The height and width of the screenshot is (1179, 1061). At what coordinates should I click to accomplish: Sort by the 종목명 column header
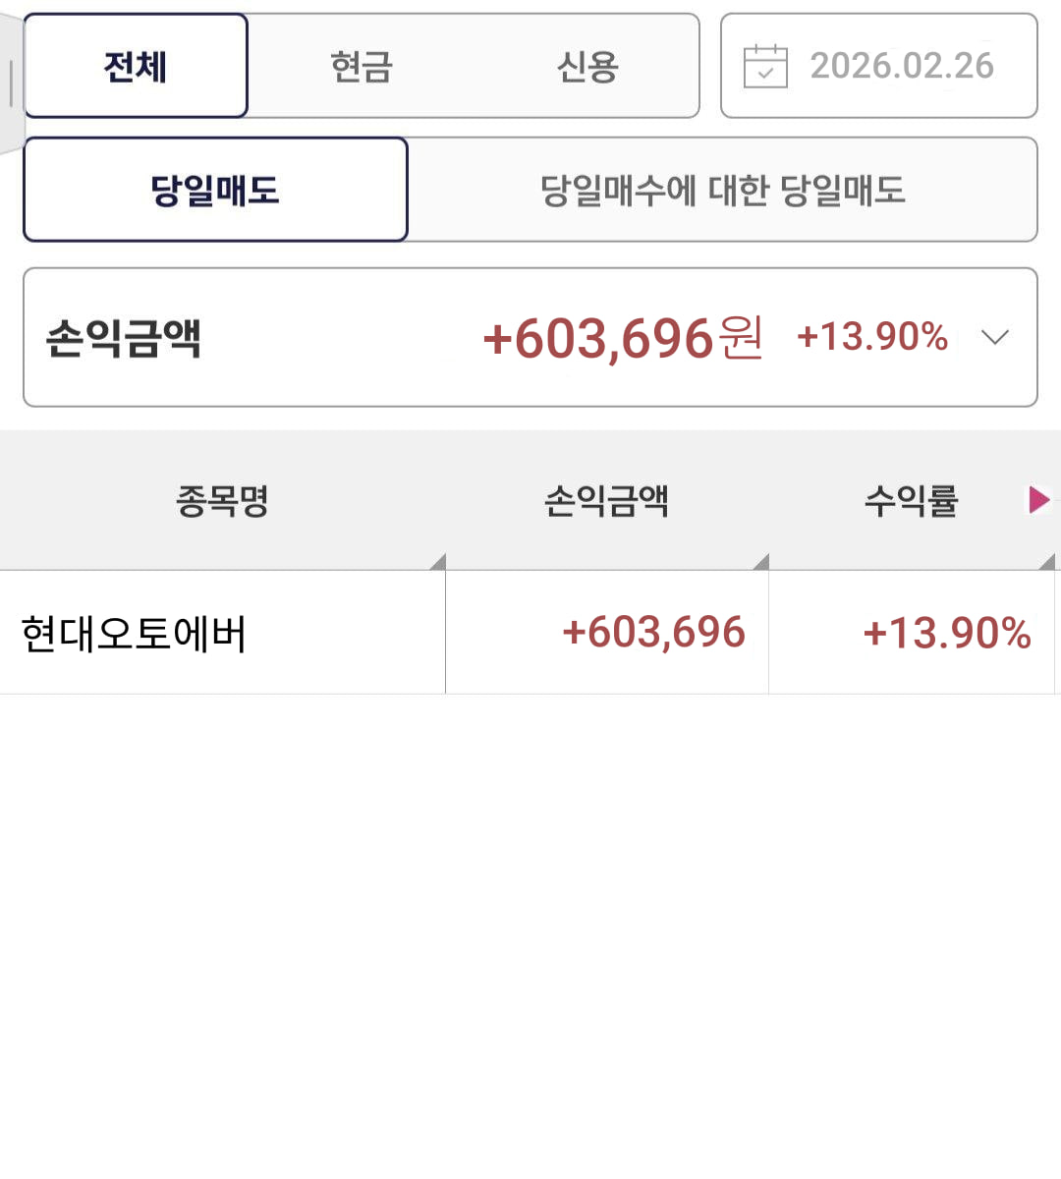tap(222, 501)
